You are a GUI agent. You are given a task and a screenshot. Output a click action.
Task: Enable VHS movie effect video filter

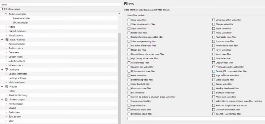click(x=214, y=20)
